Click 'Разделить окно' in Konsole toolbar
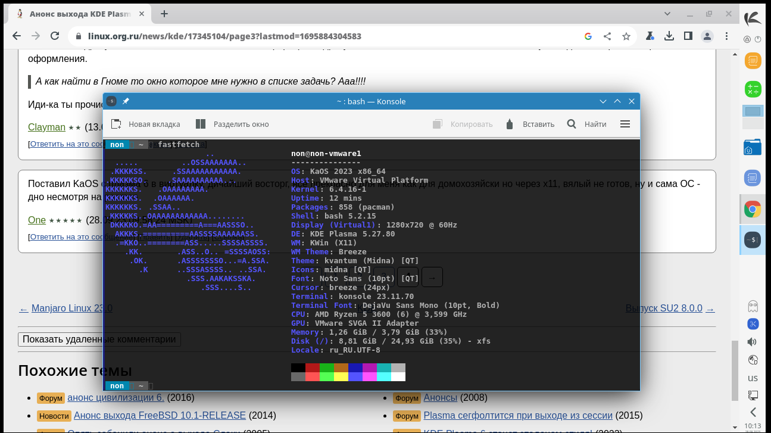 pyautogui.click(x=241, y=124)
